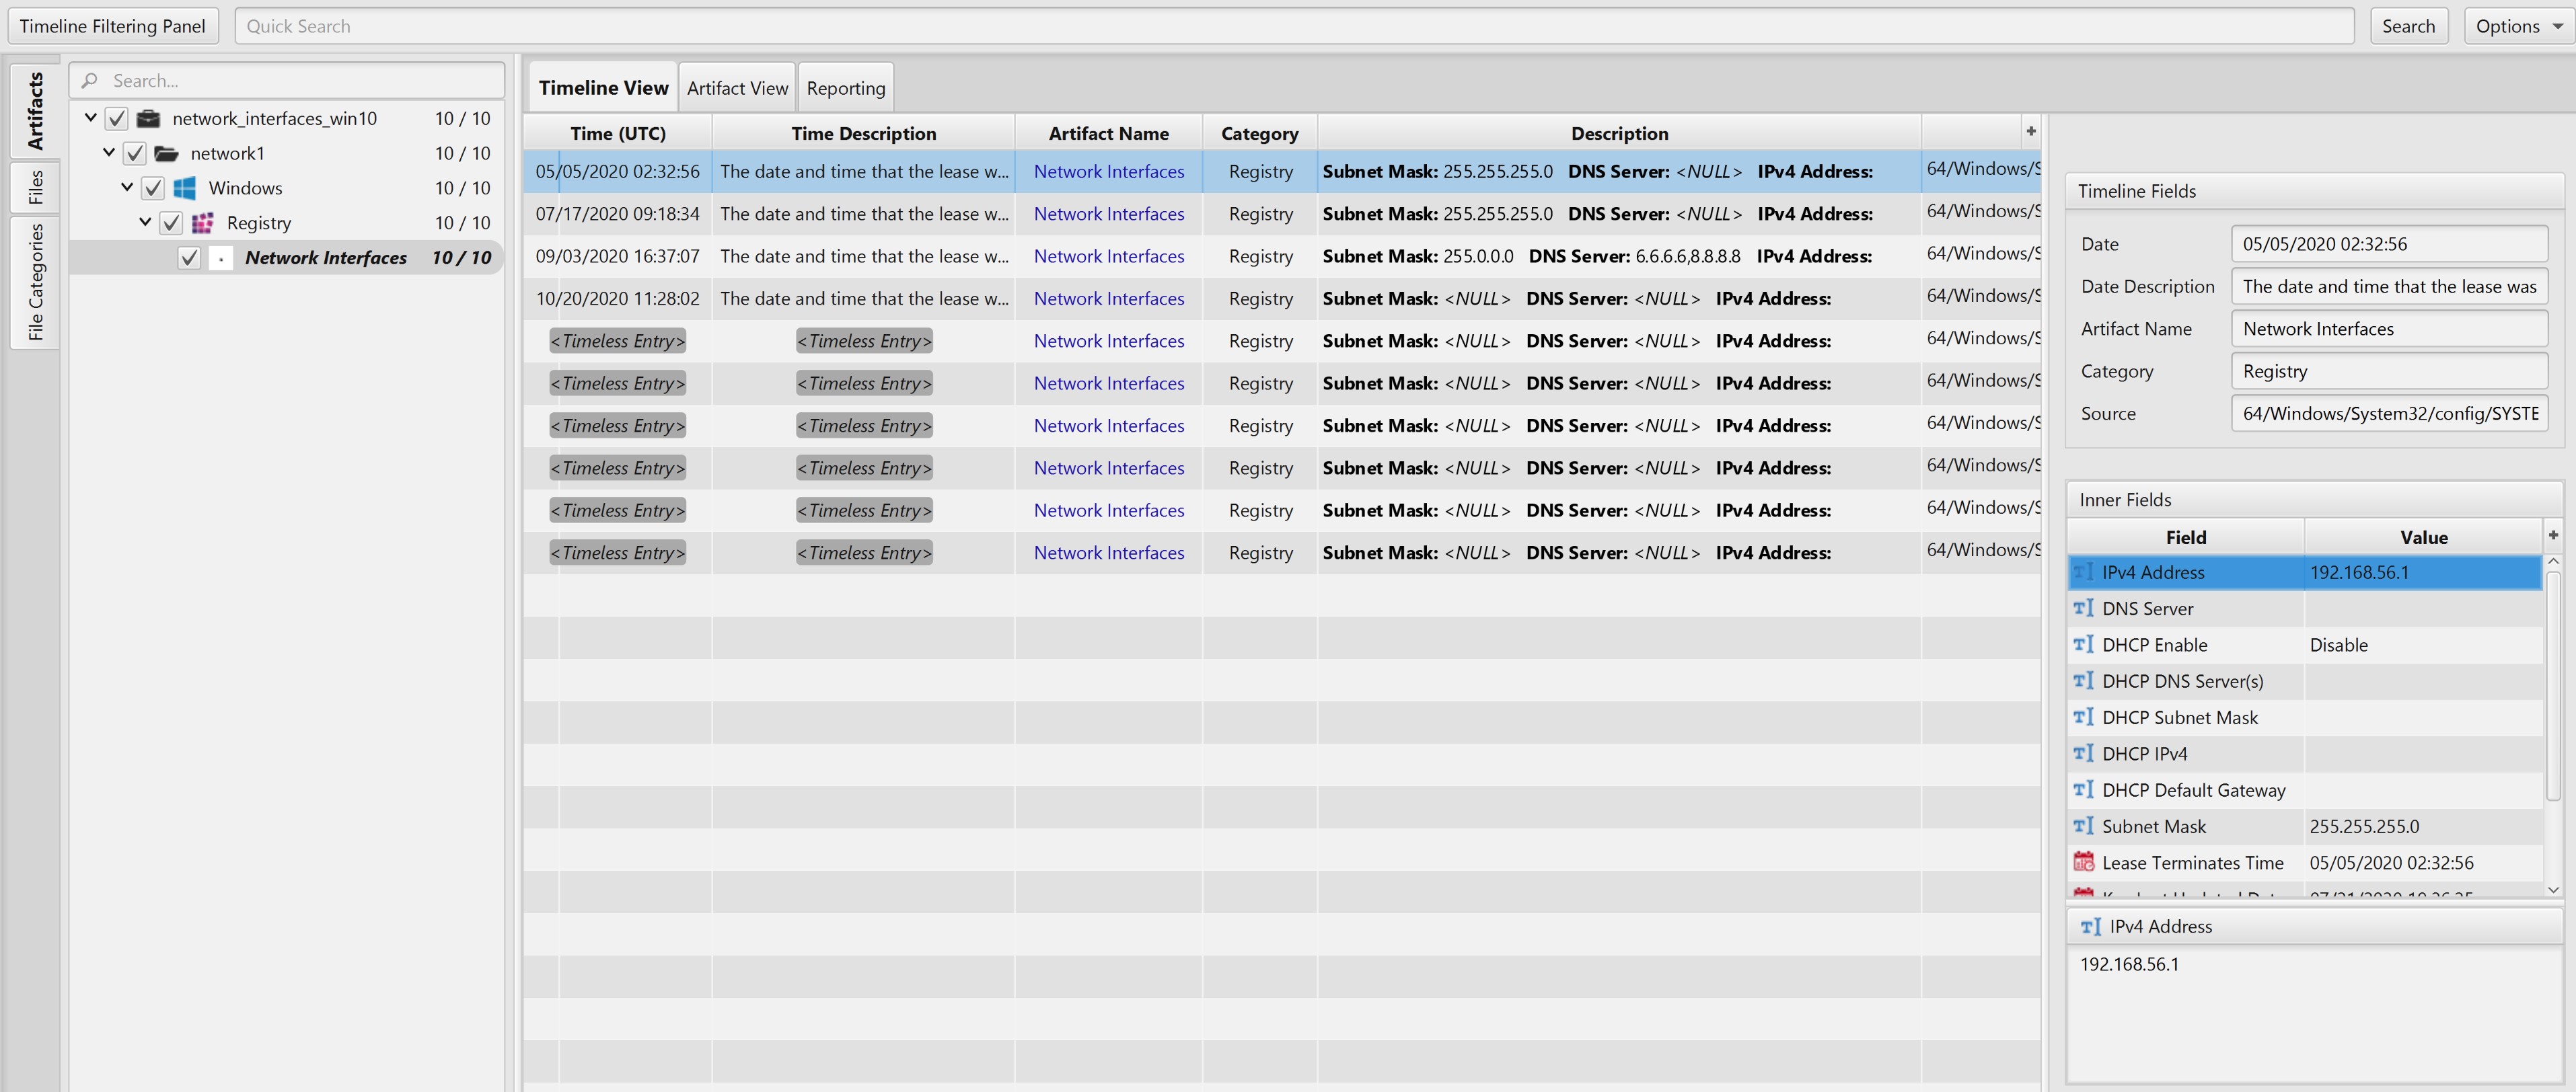2576x1092 pixels.
Task: Focus the Quick Search input field
Action: point(1294,26)
